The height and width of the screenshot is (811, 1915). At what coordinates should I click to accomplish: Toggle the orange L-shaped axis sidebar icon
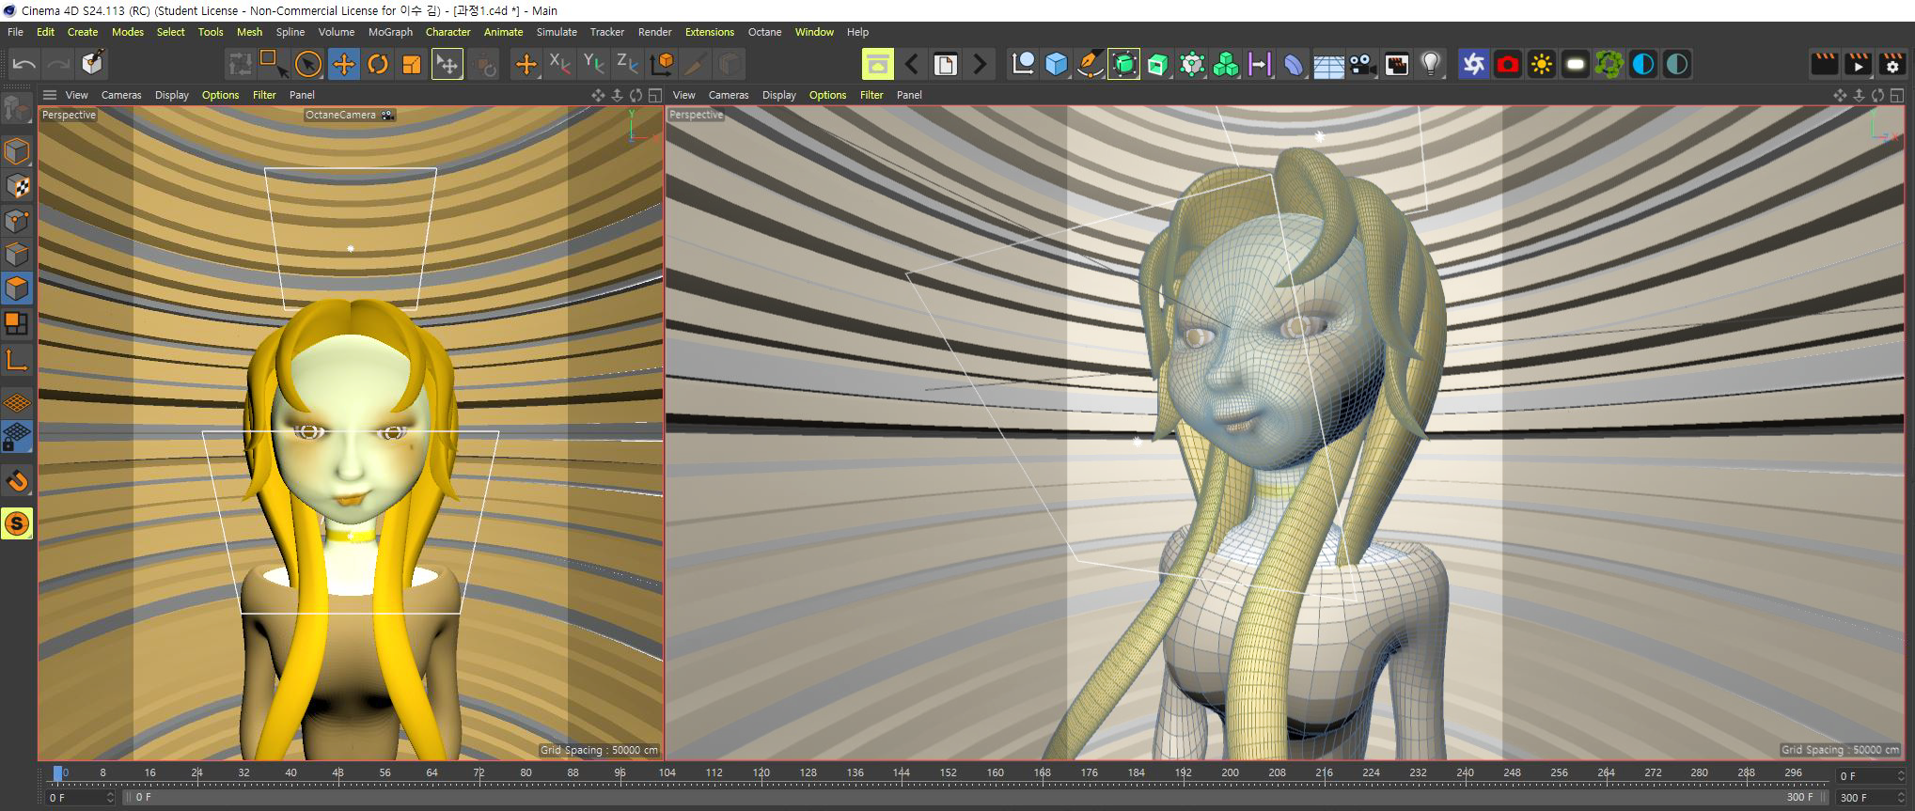pos(17,359)
